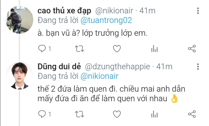Like the Dũng dui dẻ tweet

[117, 114]
